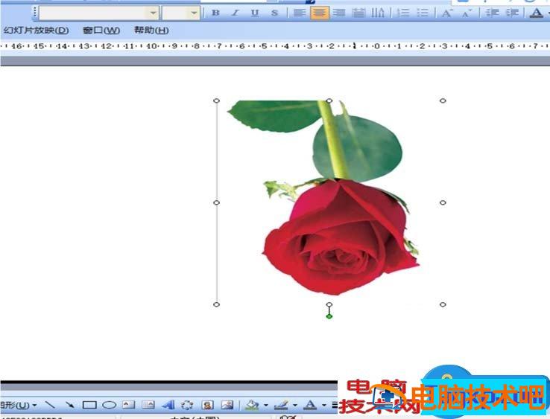Select the Oval drawing tool
Viewport: 550px width, 419px height.
tap(109, 406)
